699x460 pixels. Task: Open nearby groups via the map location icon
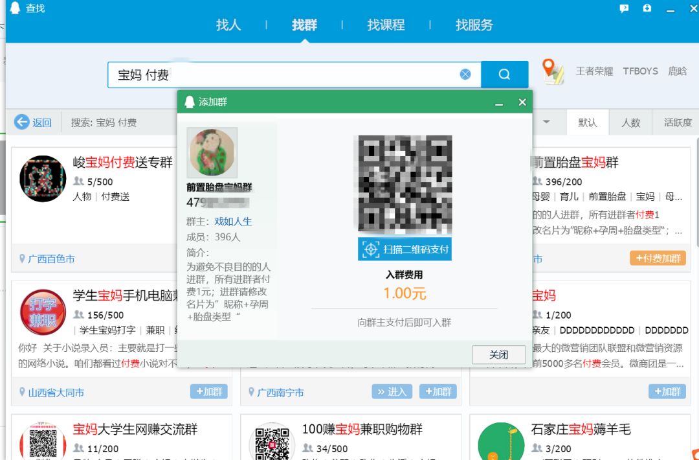tap(551, 71)
